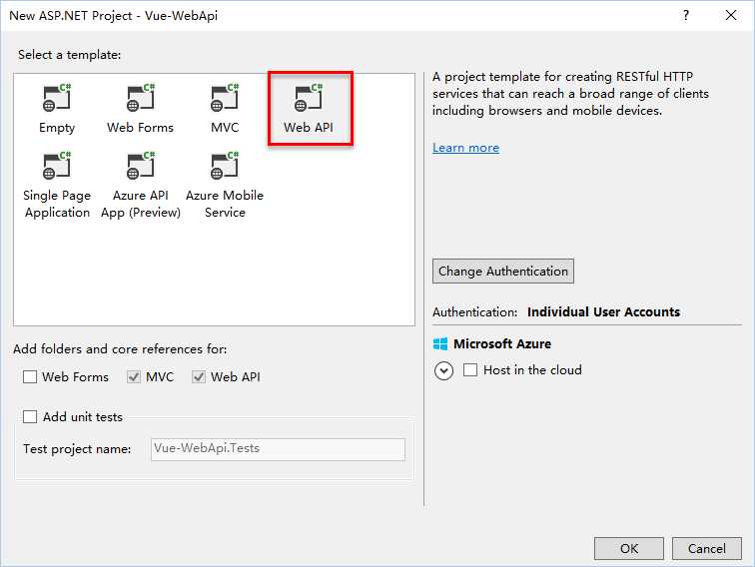Select the Web API template icon
The height and width of the screenshot is (567, 755).
coord(309,99)
